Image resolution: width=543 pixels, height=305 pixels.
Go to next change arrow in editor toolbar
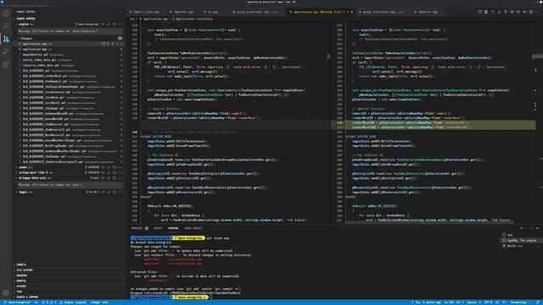point(499,12)
